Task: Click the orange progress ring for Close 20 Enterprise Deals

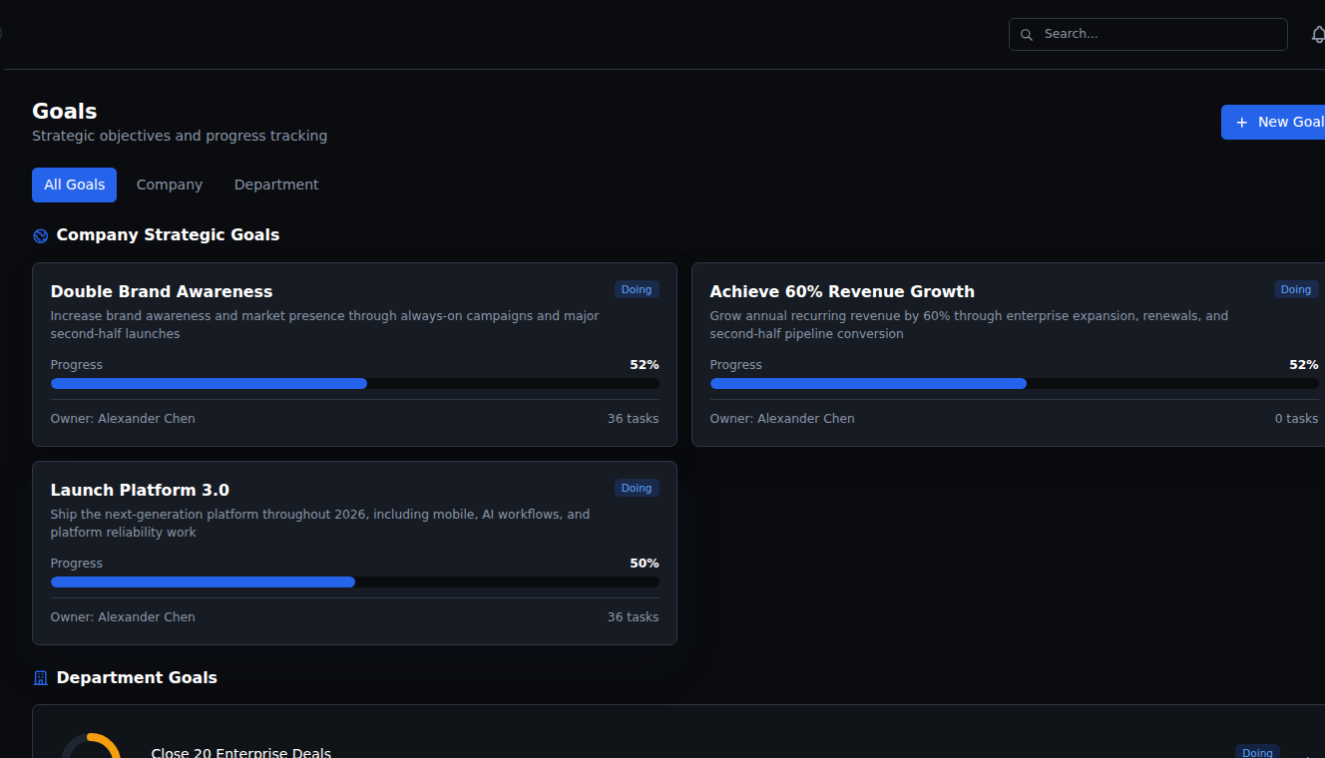Action: tap(92, 746)
